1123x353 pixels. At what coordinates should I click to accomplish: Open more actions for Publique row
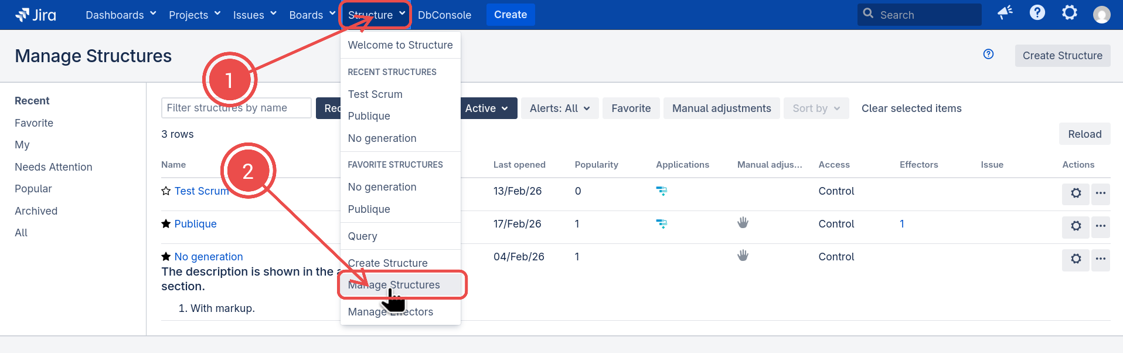coord(1101,226)
